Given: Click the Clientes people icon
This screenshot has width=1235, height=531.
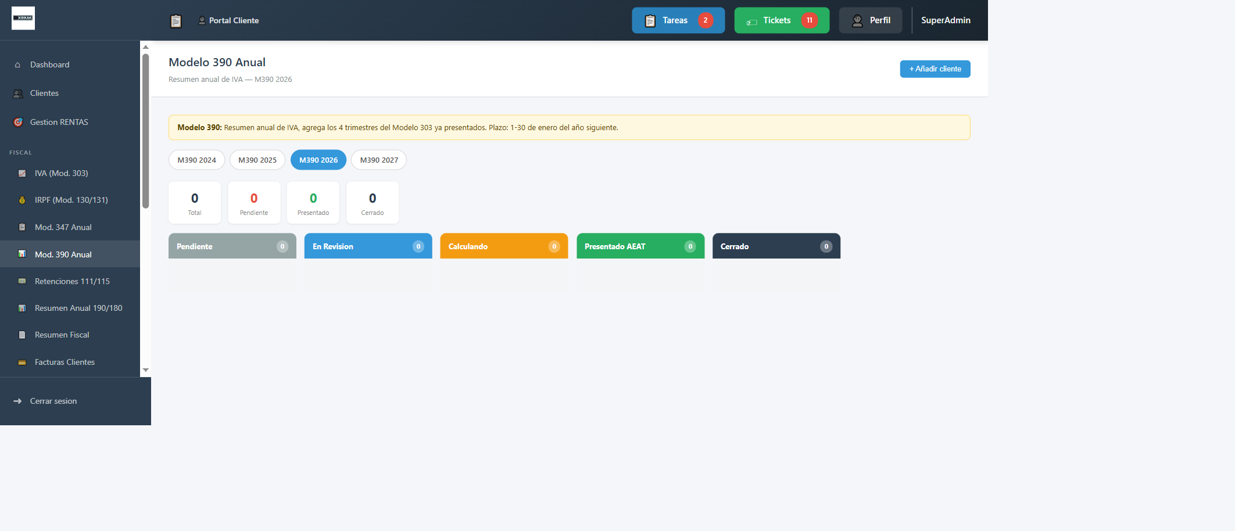Looking at the screenshot, I should click(x=18, y=94).
